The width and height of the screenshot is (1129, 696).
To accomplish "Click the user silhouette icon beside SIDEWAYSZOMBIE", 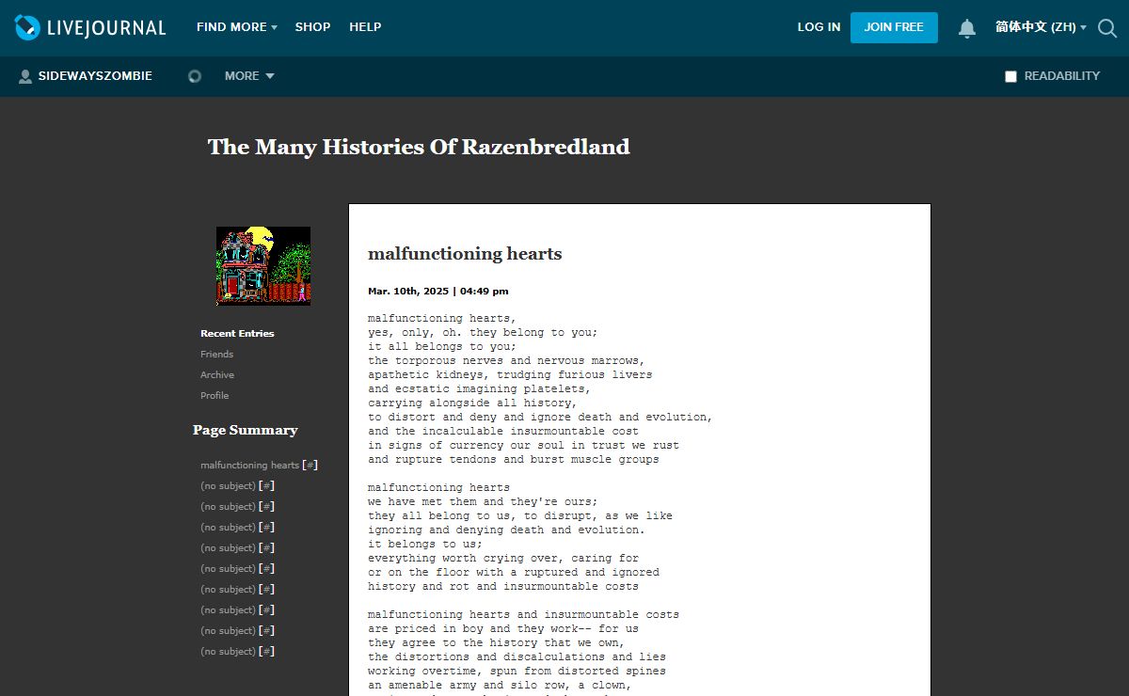I will [x=25, y=76].
